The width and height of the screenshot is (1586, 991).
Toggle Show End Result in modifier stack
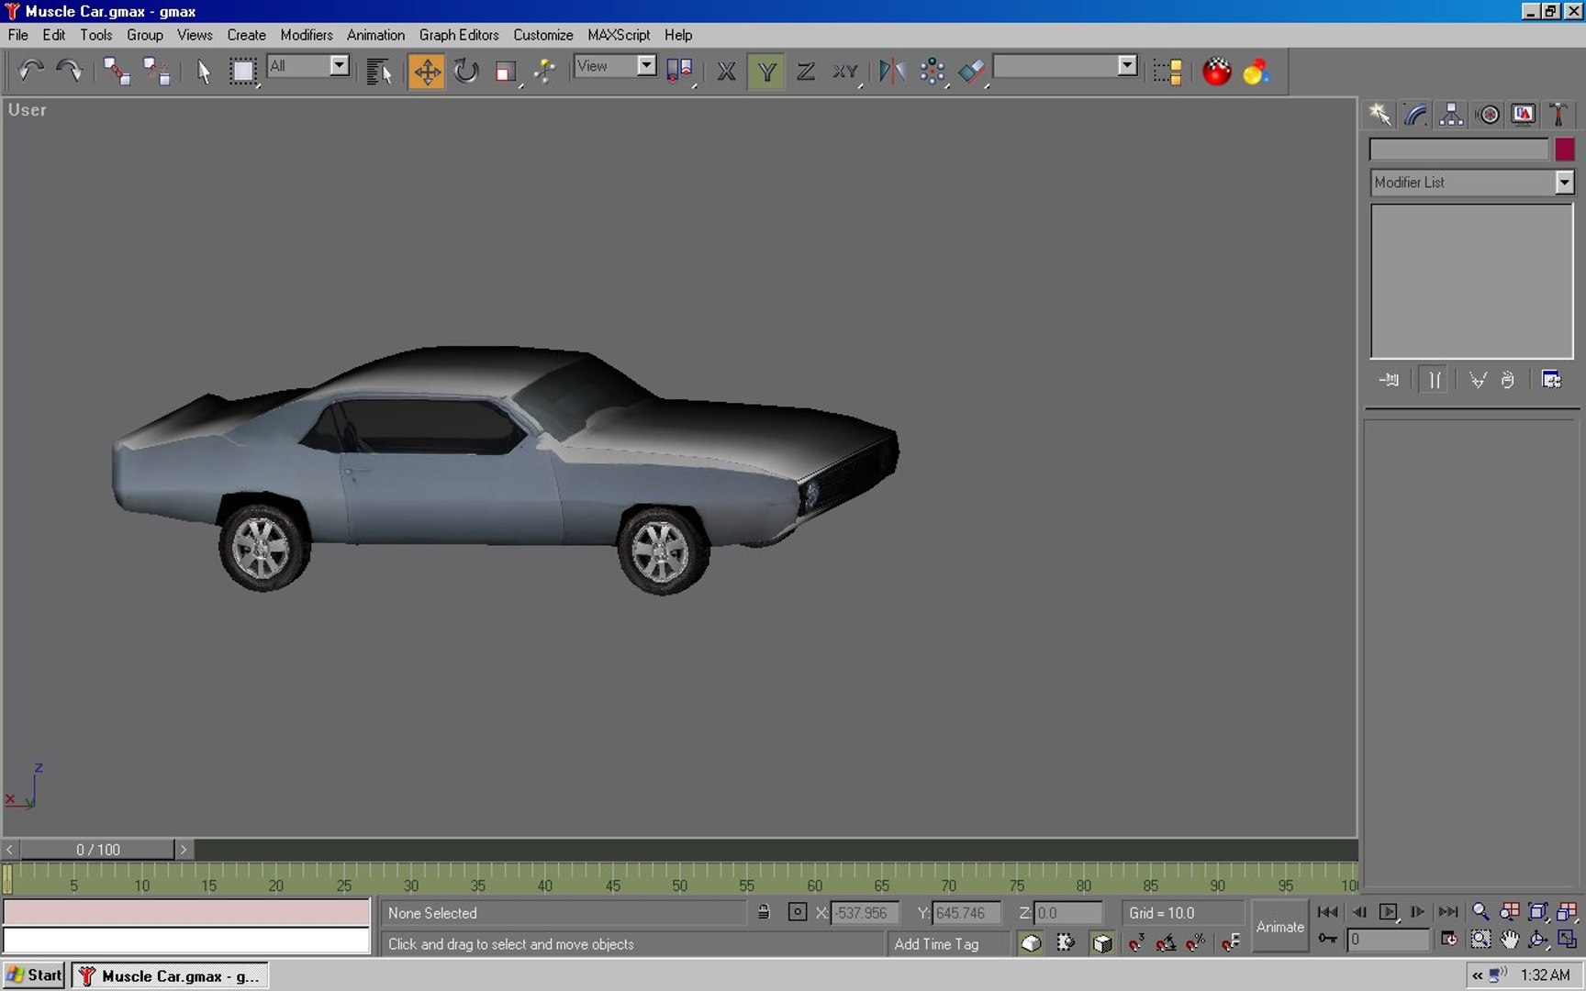tap(1435, 380)
